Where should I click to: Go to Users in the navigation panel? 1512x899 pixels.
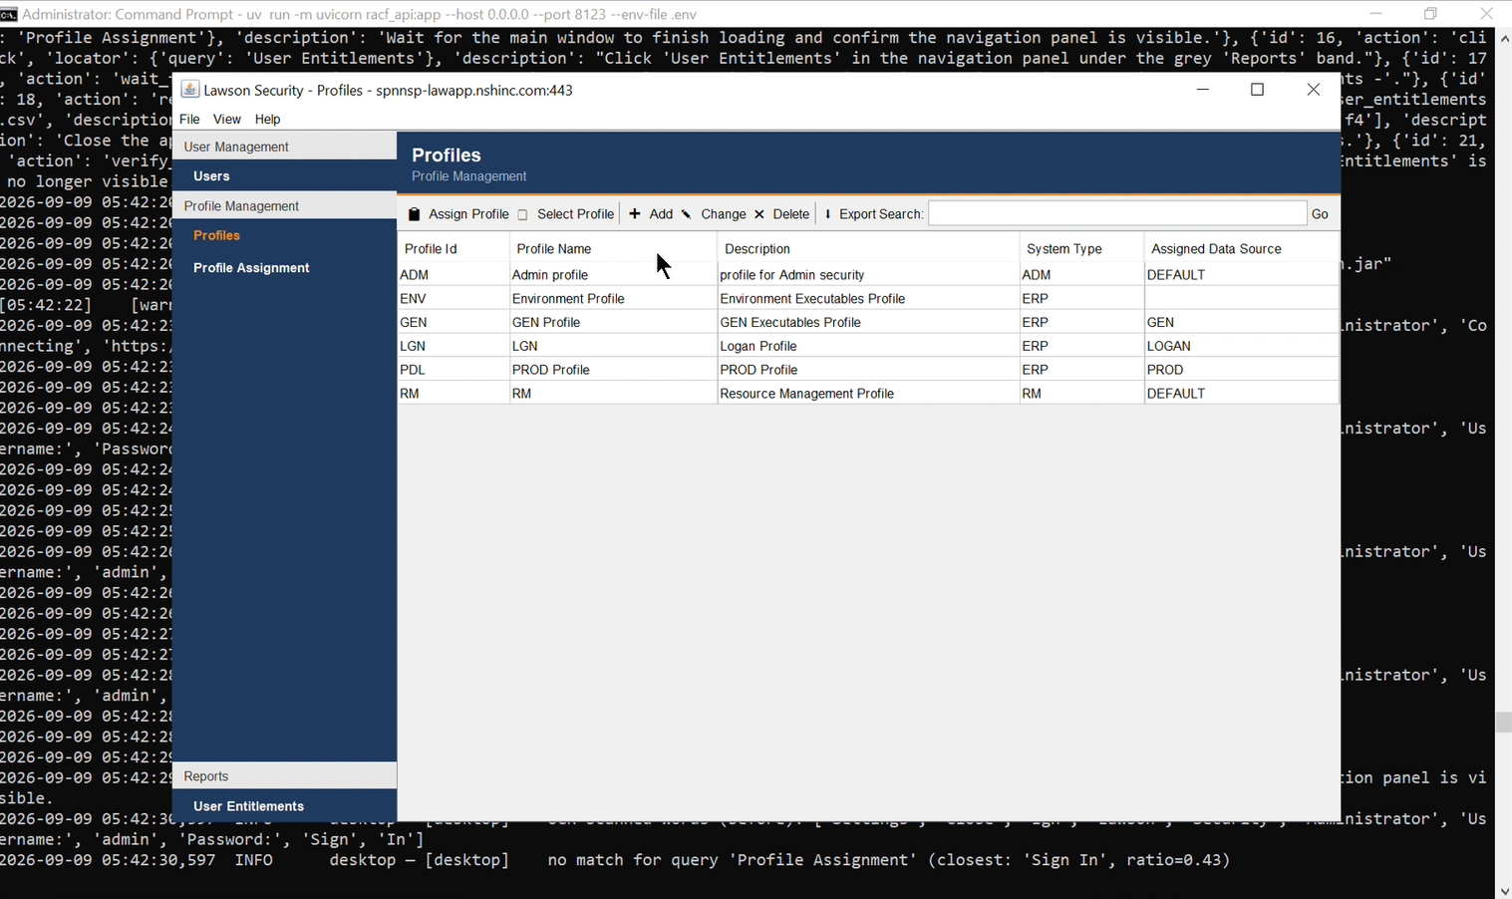click(211, 176)
